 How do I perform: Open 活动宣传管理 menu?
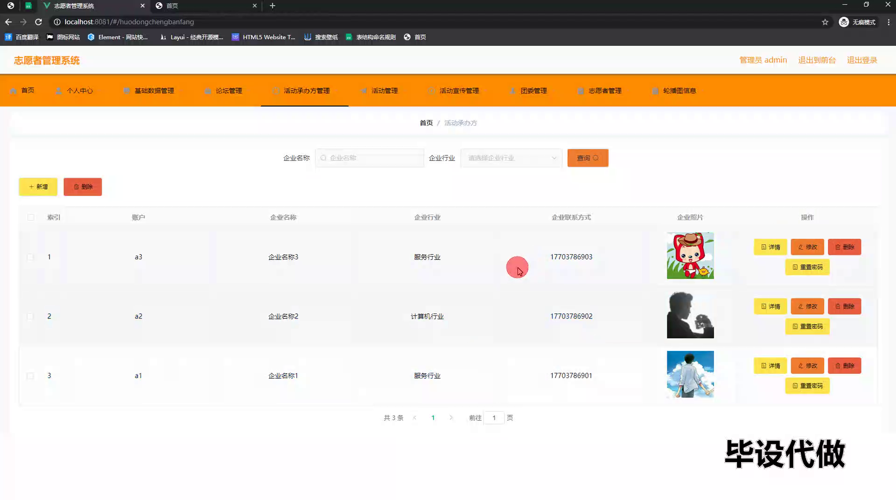[454, 90]
